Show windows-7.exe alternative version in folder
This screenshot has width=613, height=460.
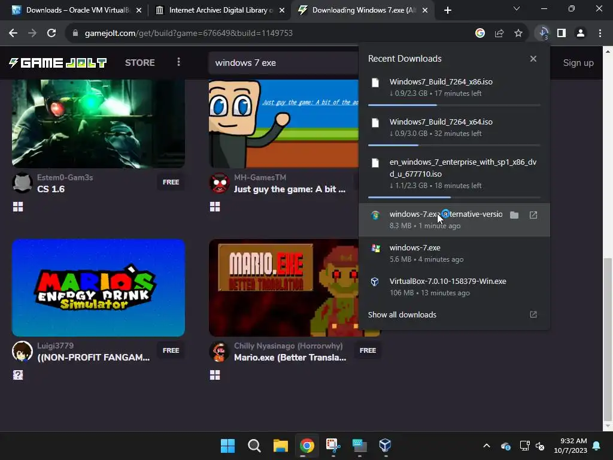coord(514,215)
